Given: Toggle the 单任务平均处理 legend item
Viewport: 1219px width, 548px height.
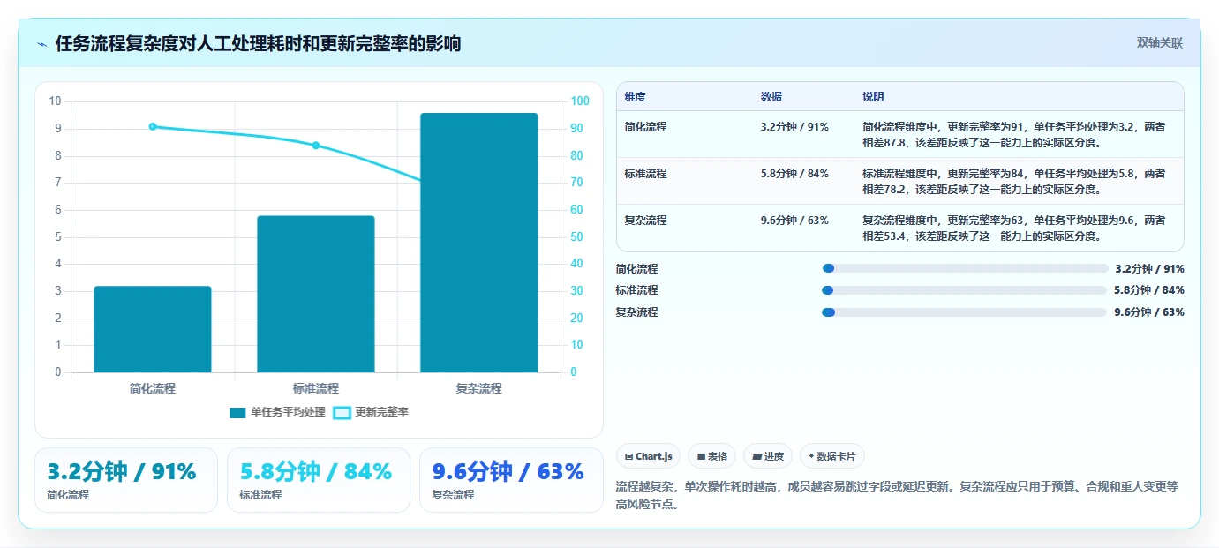Looking at the screenshot, I should coord(277,412).
